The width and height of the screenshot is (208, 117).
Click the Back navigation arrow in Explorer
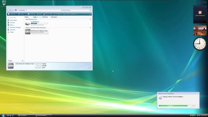9,10
